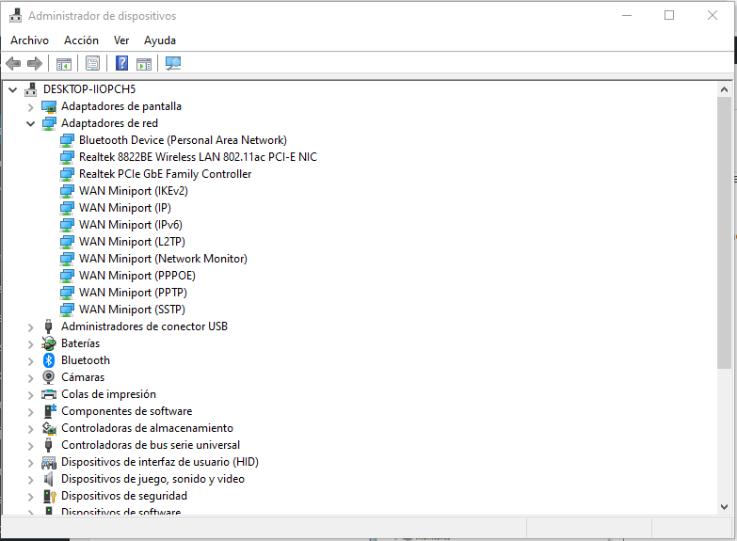Viewport: 737px width, 541px height.
Task: Click the Baterías icon
Action: coord(48,343)
